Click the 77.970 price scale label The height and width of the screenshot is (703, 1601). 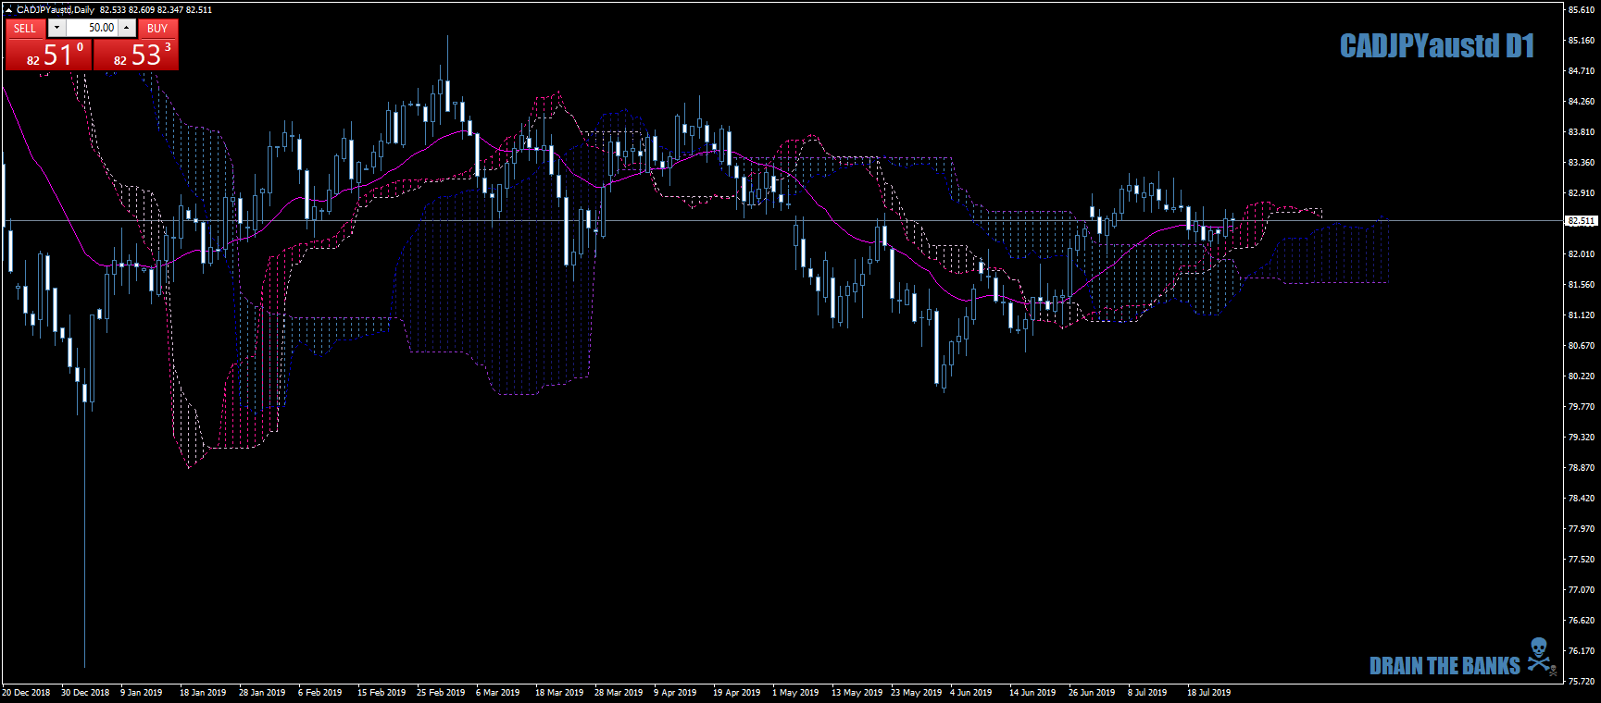click(x=1582, y=528)
